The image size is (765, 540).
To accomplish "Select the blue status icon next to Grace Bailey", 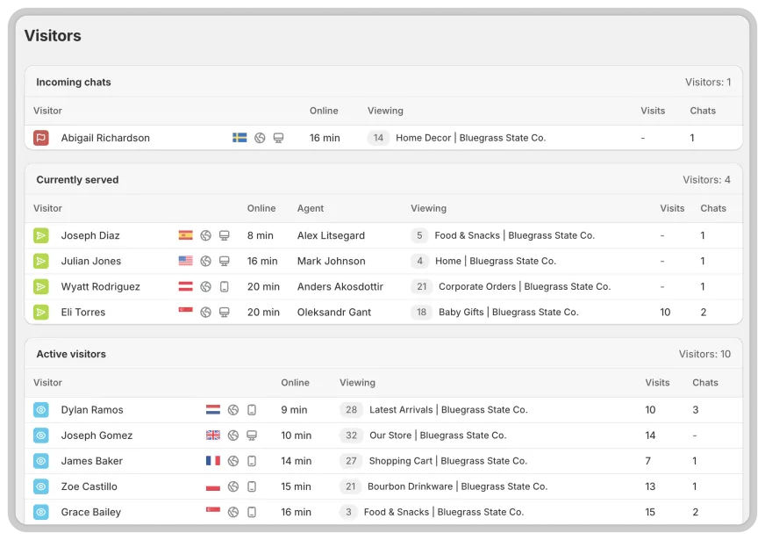I will pyautogui.click(x=41, y=512).
